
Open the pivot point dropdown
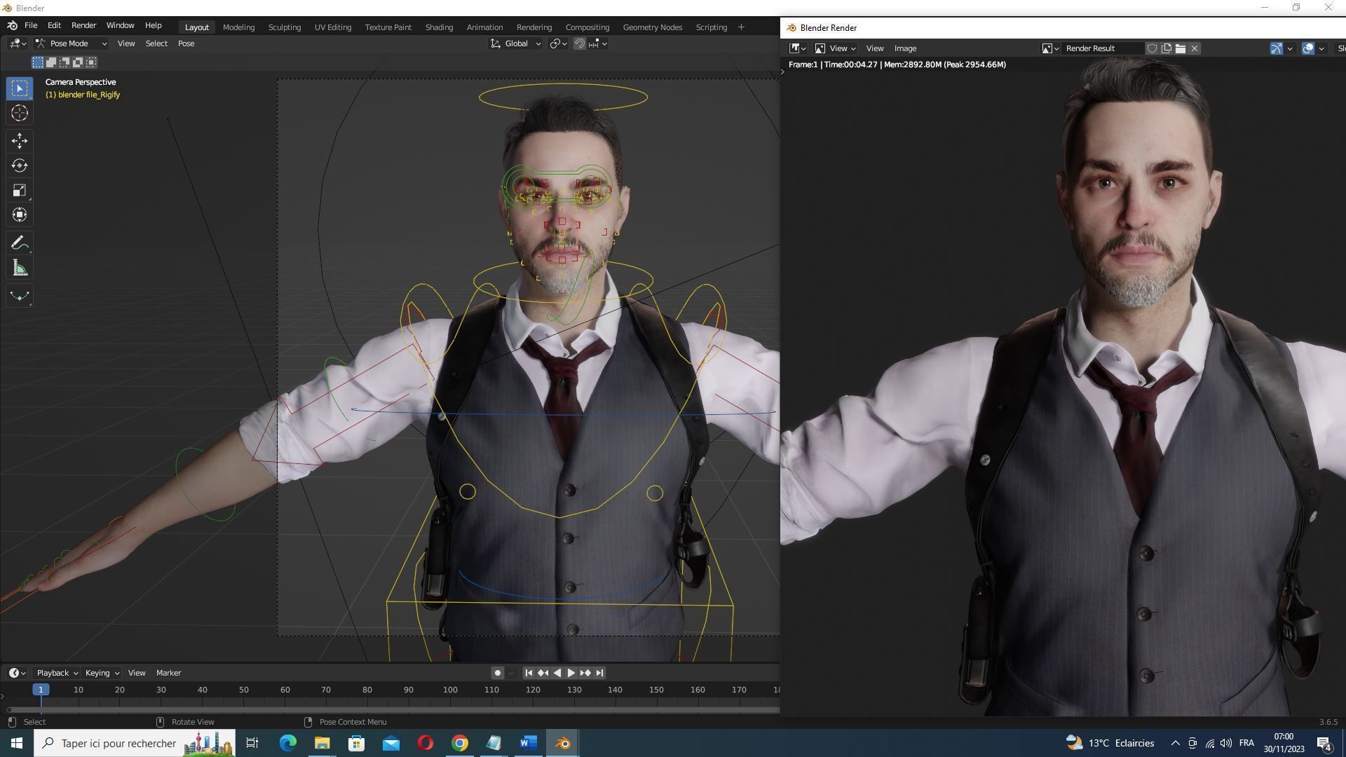(x=558, y=43)
